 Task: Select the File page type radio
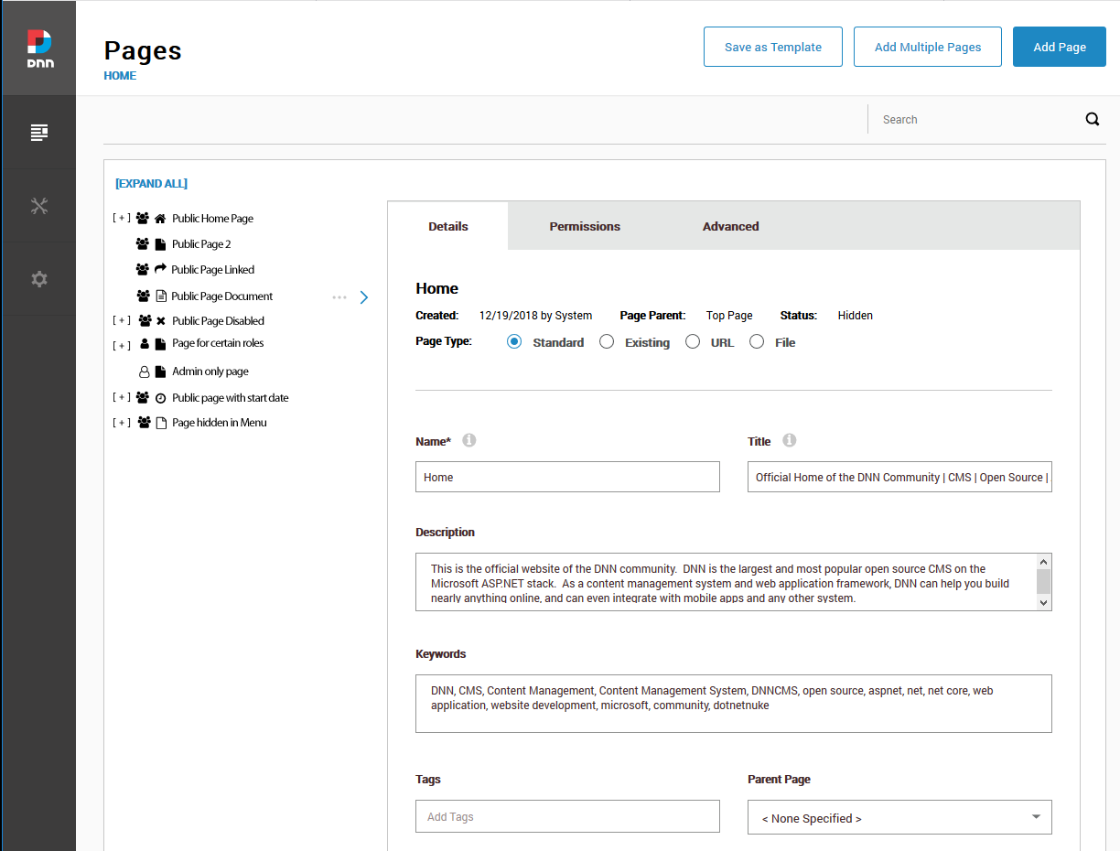click(757, 341)
